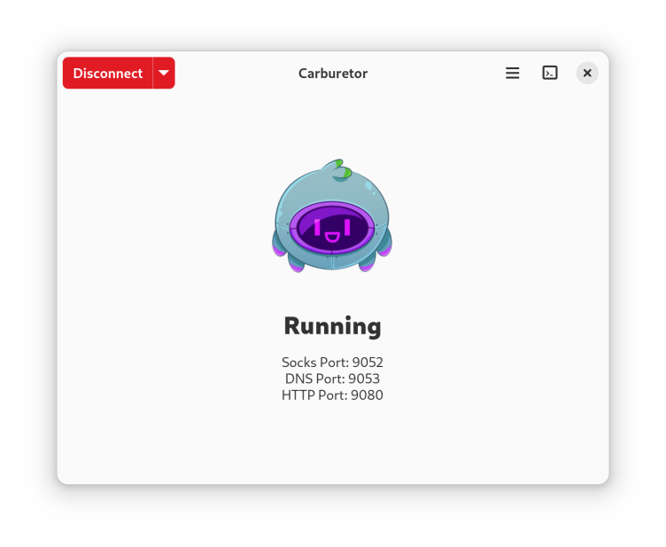Click the red Disconnect button
Viewport: 666px width, 547px height.
pos(108,74)
